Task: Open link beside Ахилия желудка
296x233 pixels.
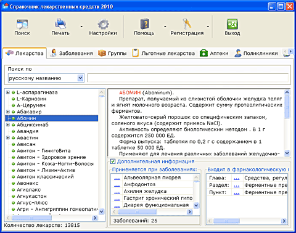Action: pos(117,192)
